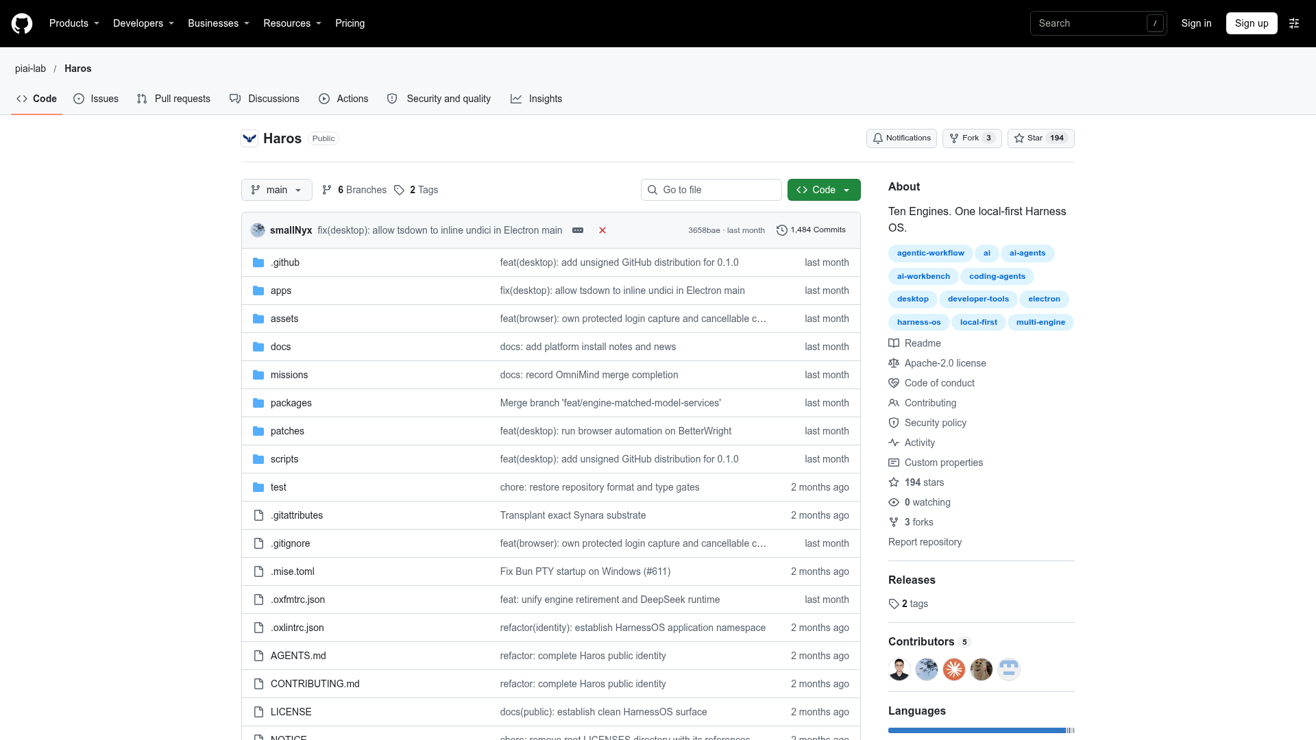This screenshot has height=740, width=1316.
Task: Focus the Go to file input
Action: [x=711, y=190]
